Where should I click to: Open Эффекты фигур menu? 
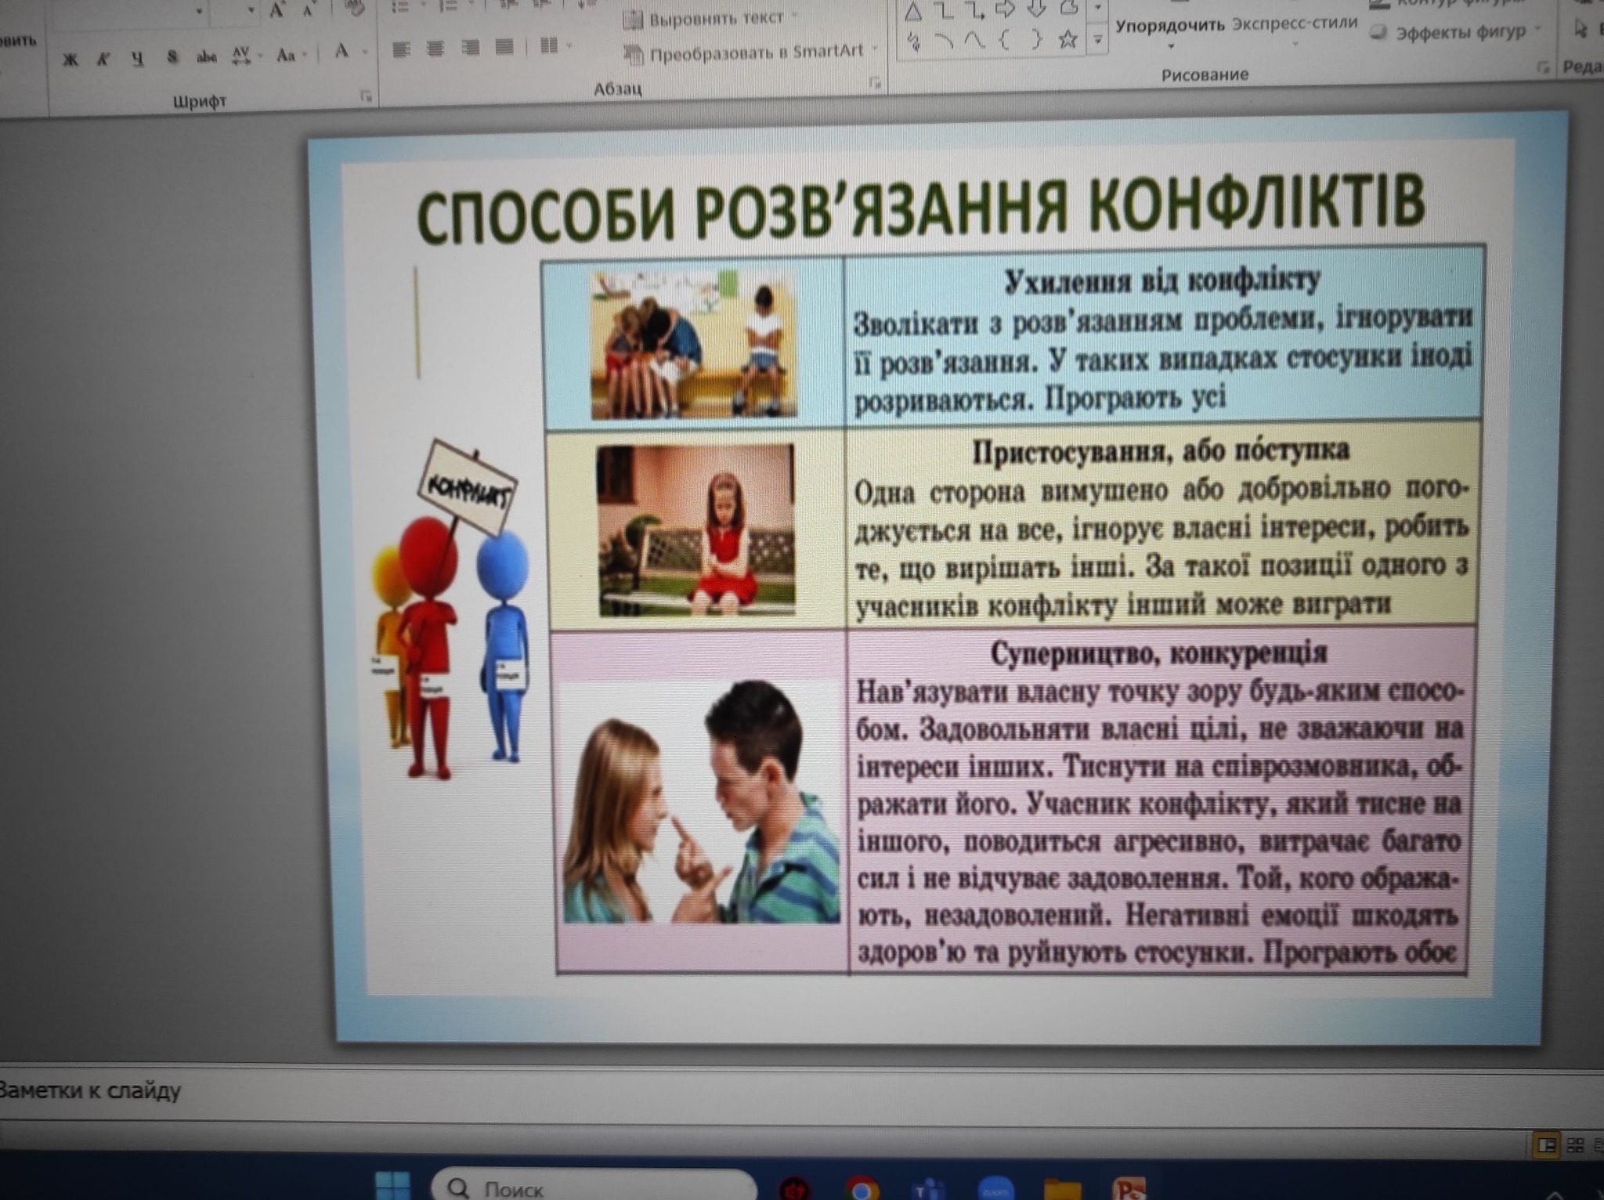1460,33
